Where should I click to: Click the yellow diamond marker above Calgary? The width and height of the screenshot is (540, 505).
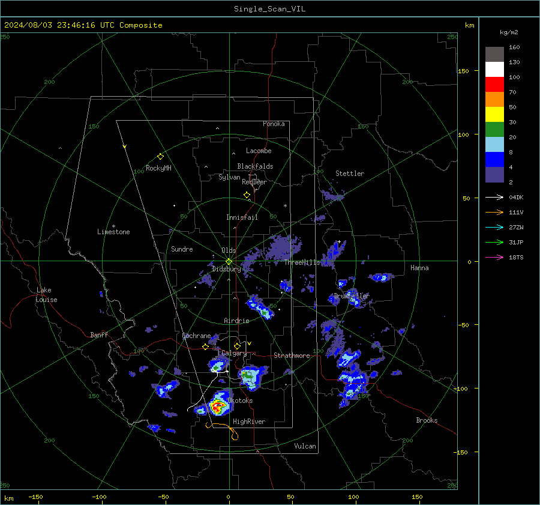pyautogui.click(x=237, y=346)
